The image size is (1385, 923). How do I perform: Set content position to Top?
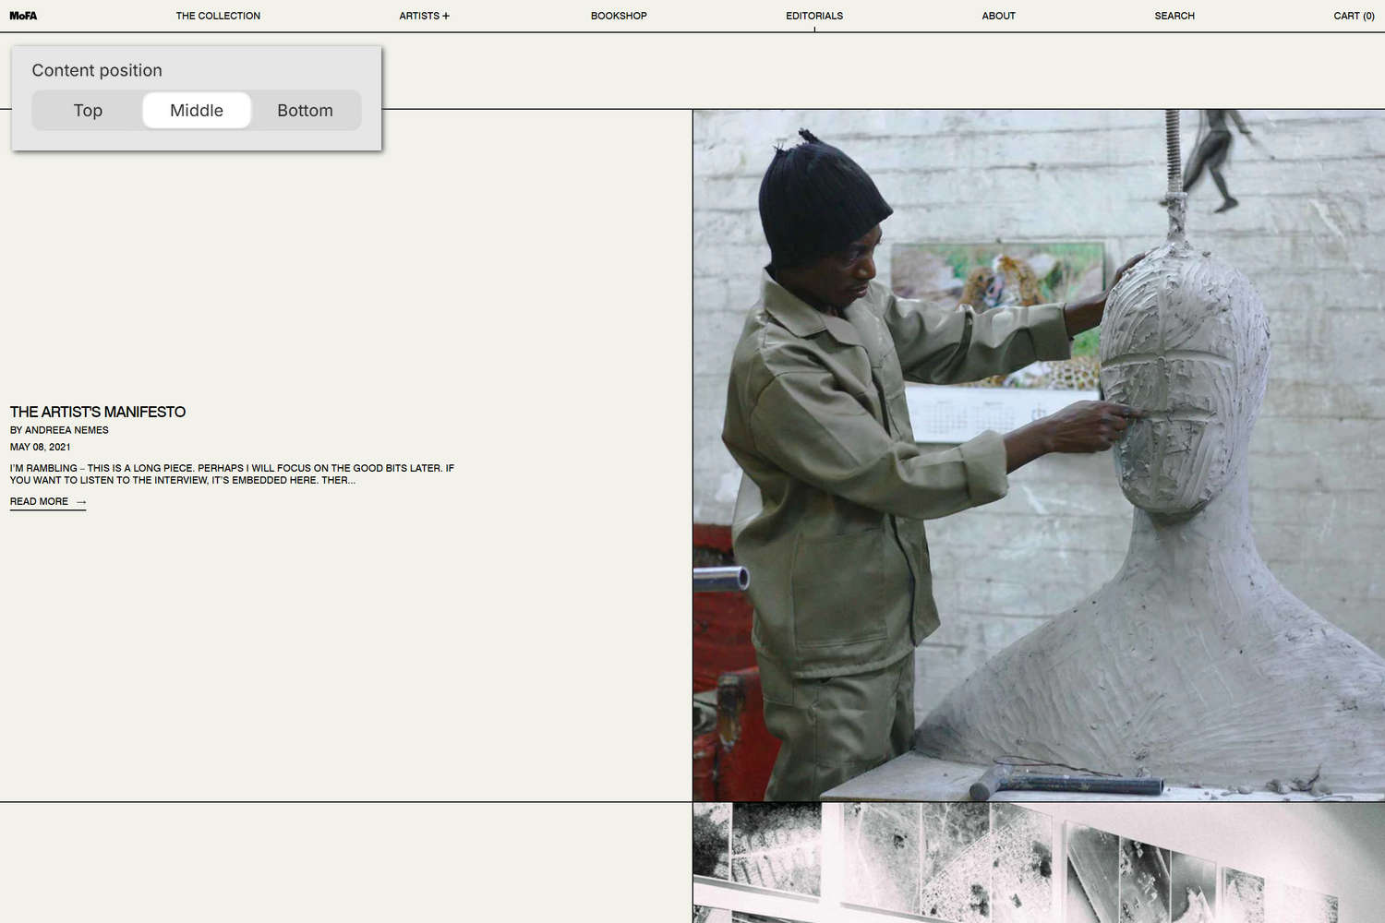88,111
